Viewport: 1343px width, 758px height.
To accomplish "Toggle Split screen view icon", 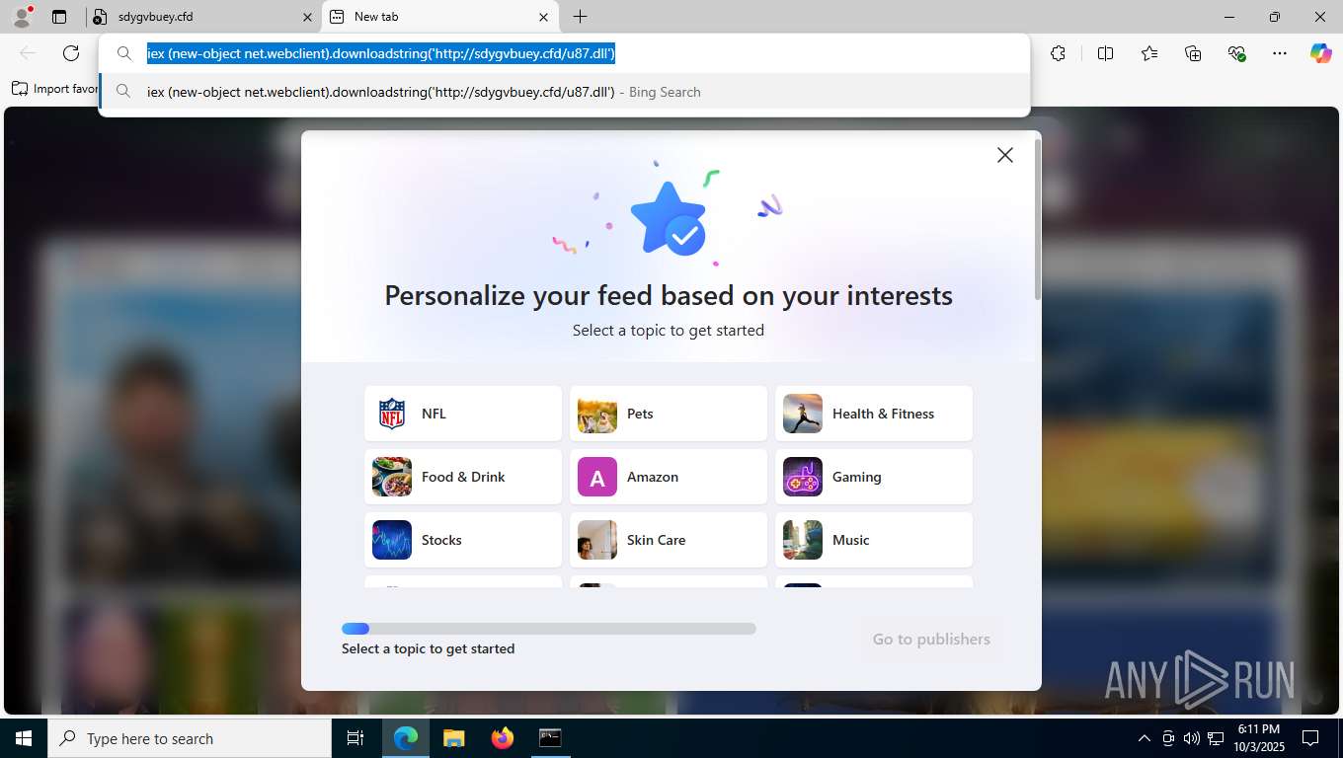I will [1105, 53].
